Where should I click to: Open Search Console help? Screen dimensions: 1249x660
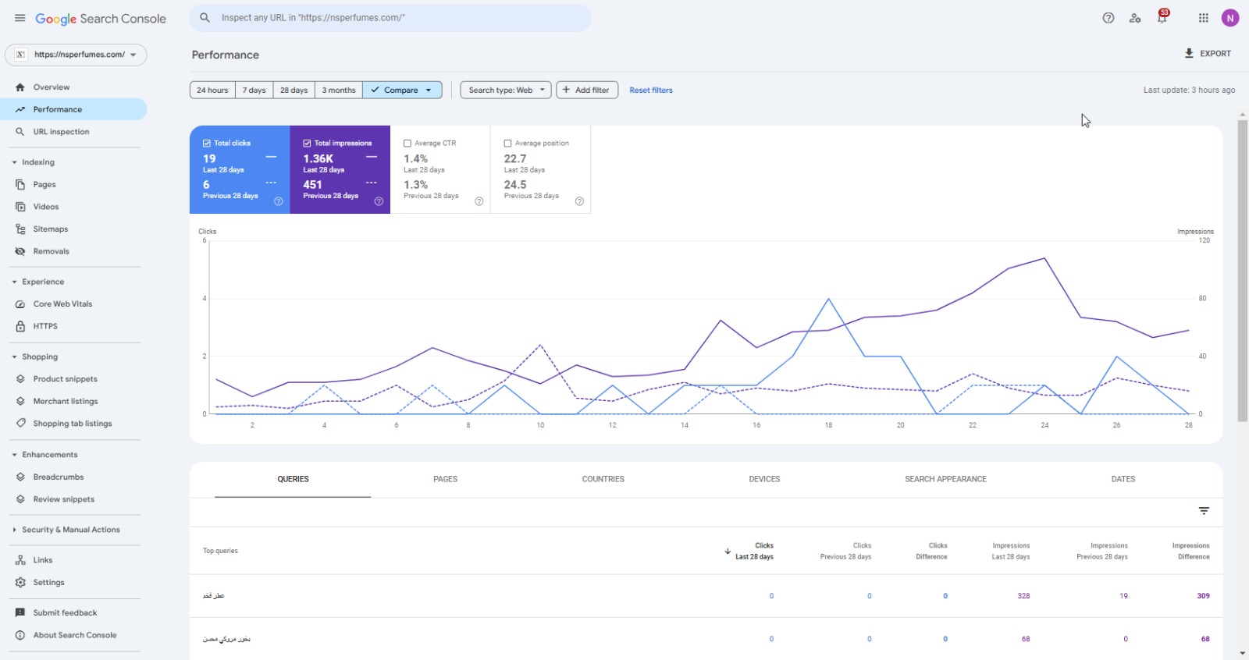(x=1108, y=18)
